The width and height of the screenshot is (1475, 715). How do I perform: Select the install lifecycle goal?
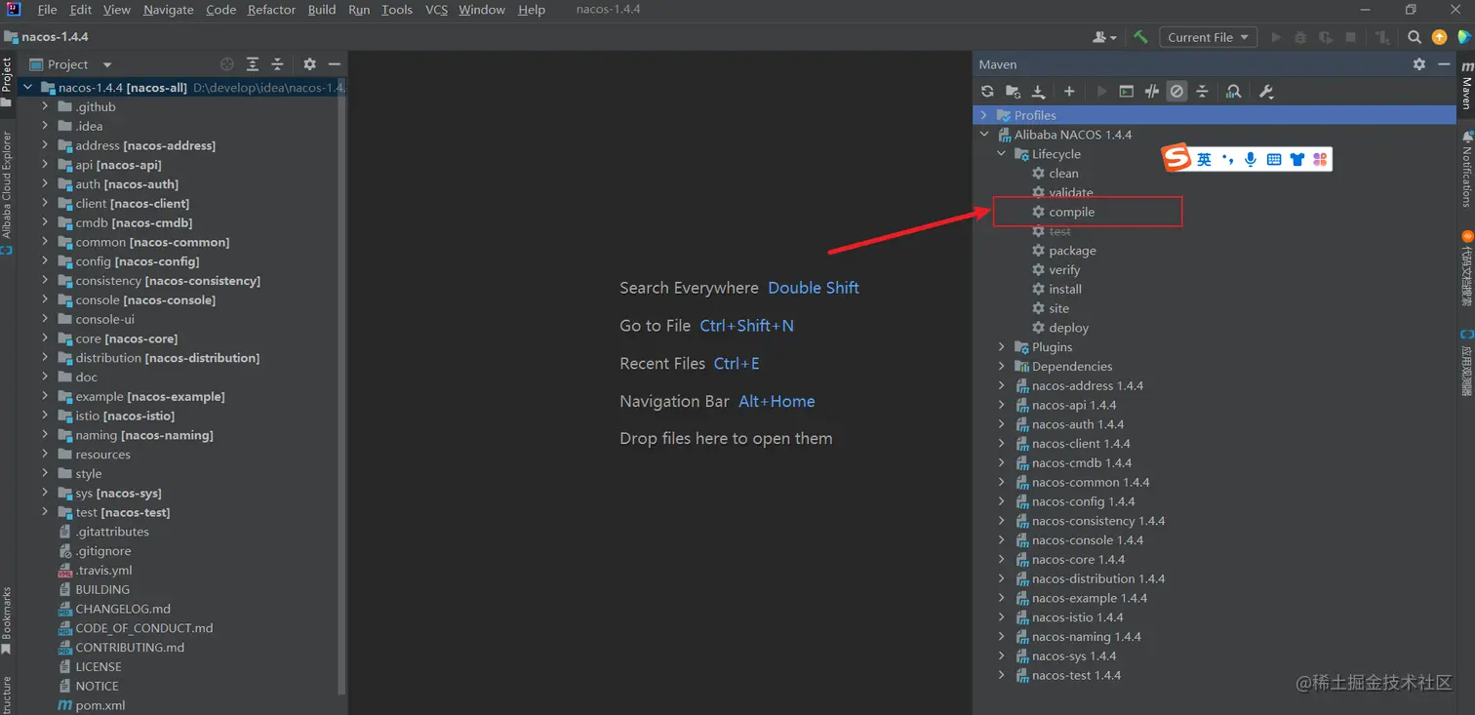pos(1065,289)
